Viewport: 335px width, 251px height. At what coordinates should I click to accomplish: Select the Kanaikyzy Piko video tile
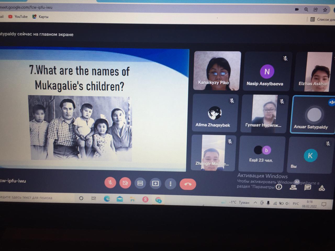pyautogui.click(x=217, y=71)
